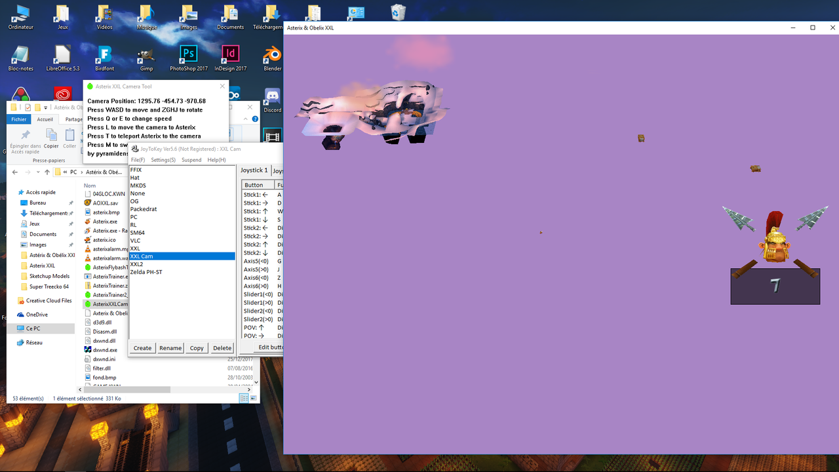The height and width of the screenshot is (472, 839).
Task: Click the Explorer help question mark icon
Action: [255, 119]
